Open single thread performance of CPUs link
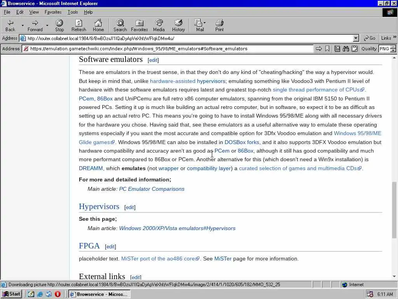The image size is (398, 299). [319, 90]
